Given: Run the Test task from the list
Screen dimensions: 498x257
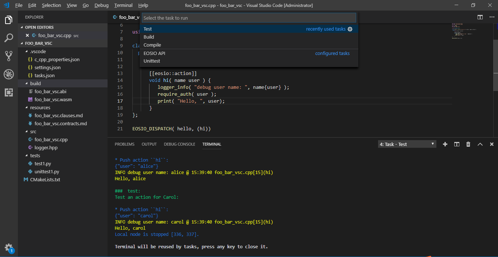Looking at the screenshot, I should tap(249, 29).
